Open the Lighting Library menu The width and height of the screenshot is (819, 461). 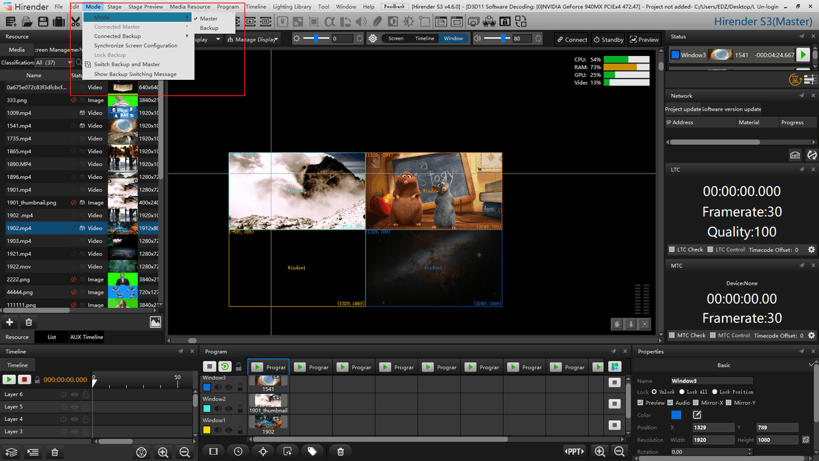click(292, 6)
